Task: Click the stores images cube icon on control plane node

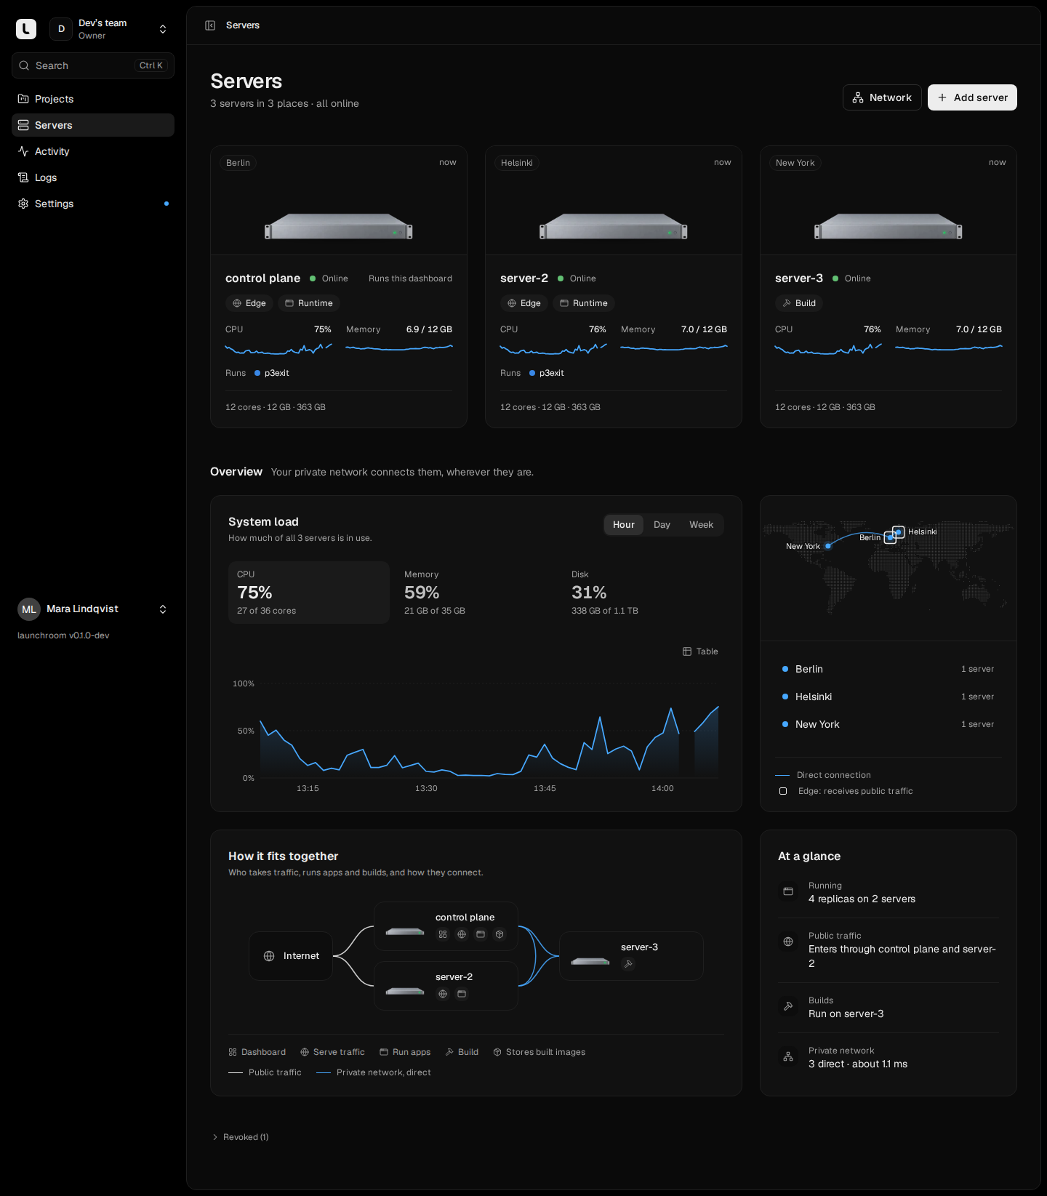Action: pyautogui.click(x=500, y=934)
